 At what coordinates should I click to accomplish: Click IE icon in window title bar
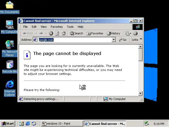coord(21,21)
